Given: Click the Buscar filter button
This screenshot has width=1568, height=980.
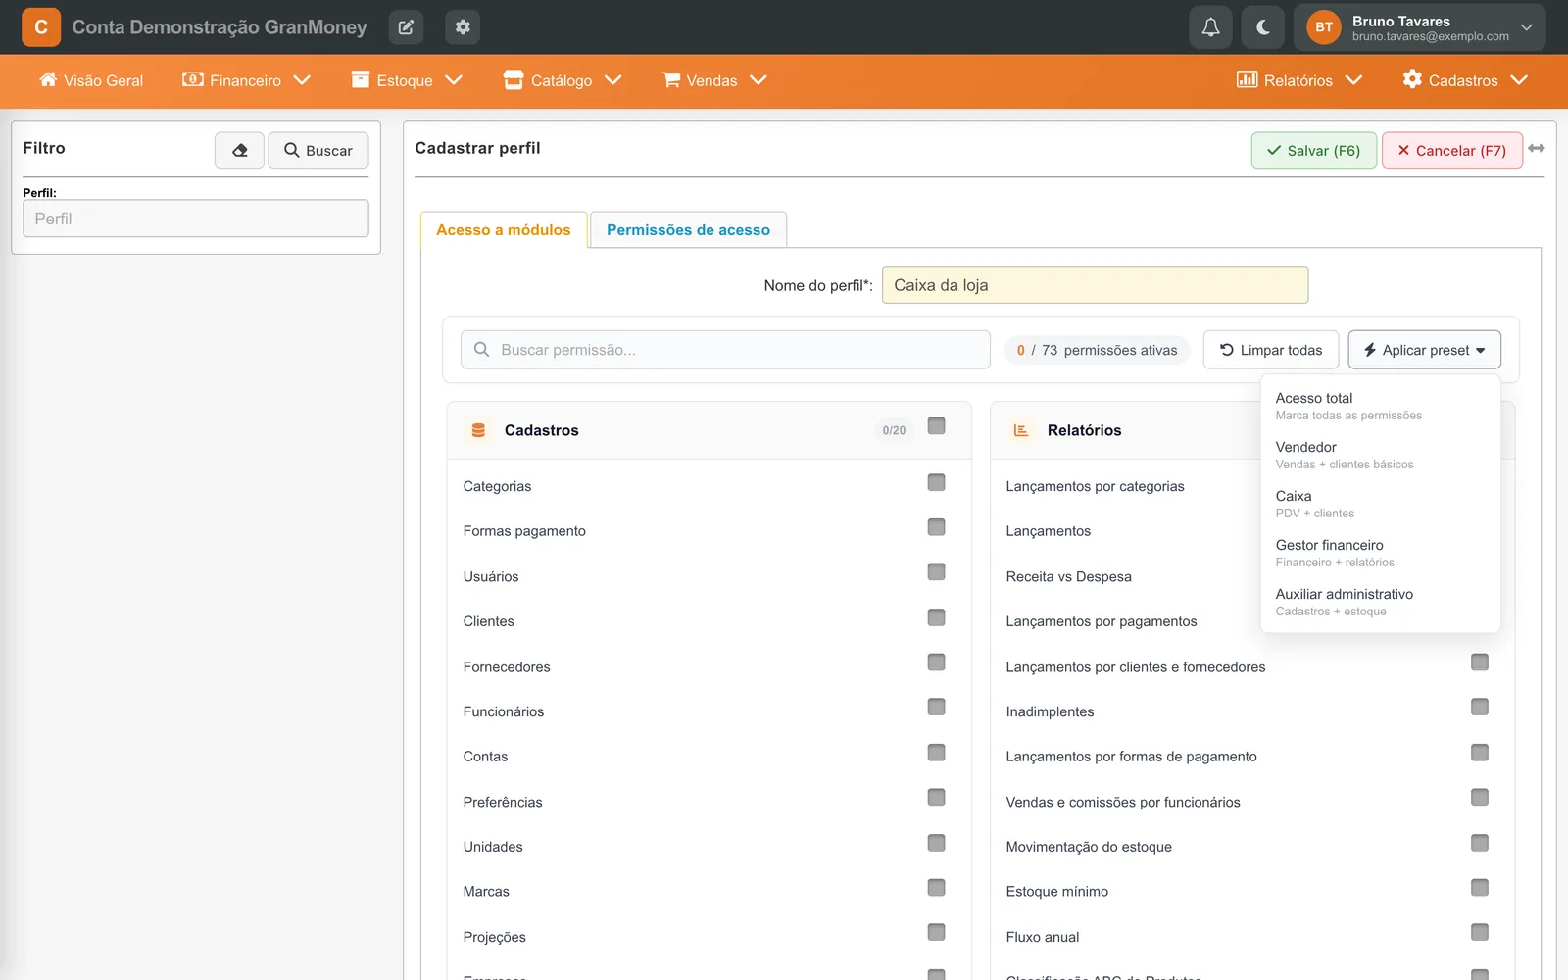Looking at the screenshot, I should point(318,150).
